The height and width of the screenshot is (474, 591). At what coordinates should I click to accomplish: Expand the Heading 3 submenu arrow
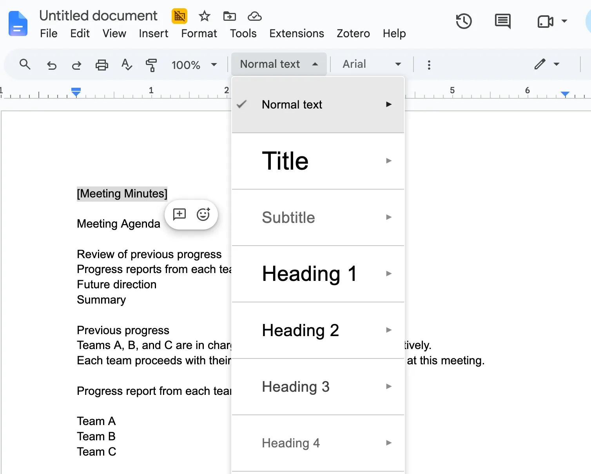coord(389,386)
